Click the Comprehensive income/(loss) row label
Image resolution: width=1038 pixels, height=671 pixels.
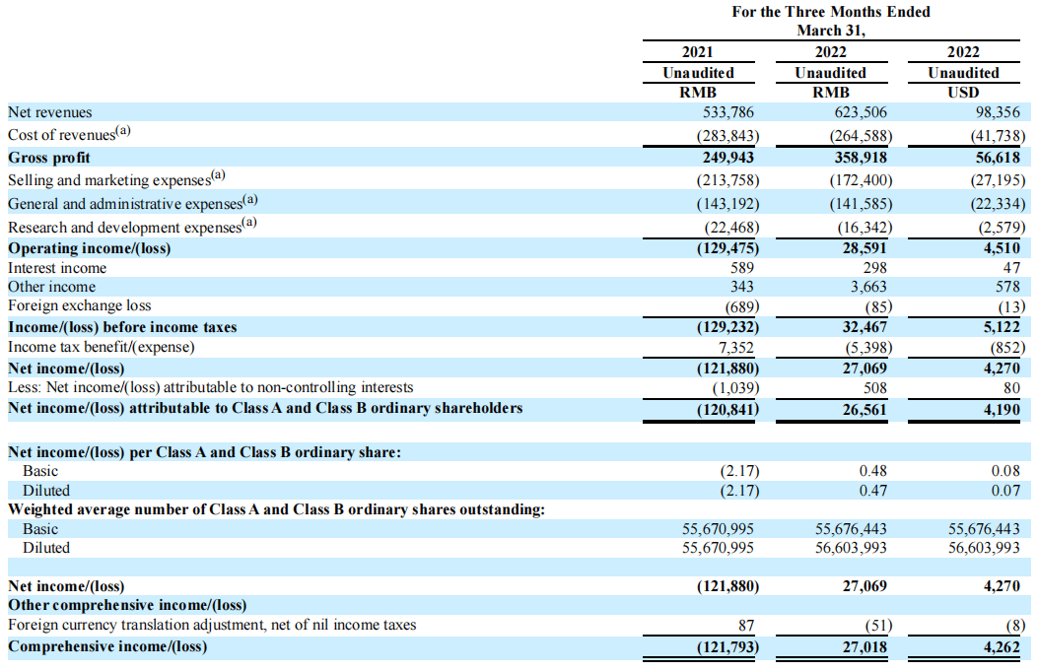pyautogui.click(x=107, y=646)
